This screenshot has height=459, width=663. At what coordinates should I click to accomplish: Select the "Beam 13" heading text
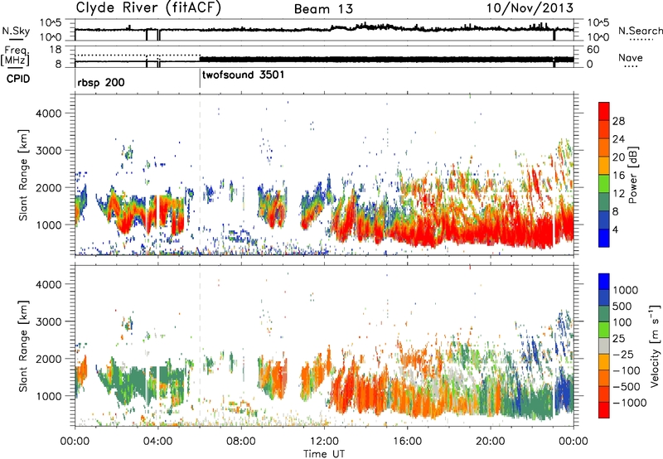tap(323, 9)
